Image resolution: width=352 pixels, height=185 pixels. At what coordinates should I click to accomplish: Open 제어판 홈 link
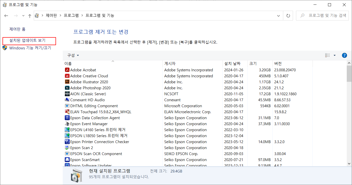[17, 29]
